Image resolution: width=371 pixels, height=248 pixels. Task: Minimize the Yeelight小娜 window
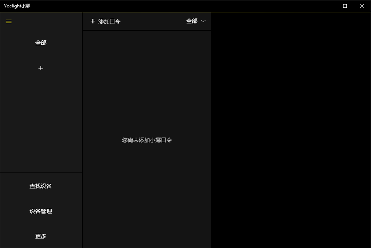[328, 6]
